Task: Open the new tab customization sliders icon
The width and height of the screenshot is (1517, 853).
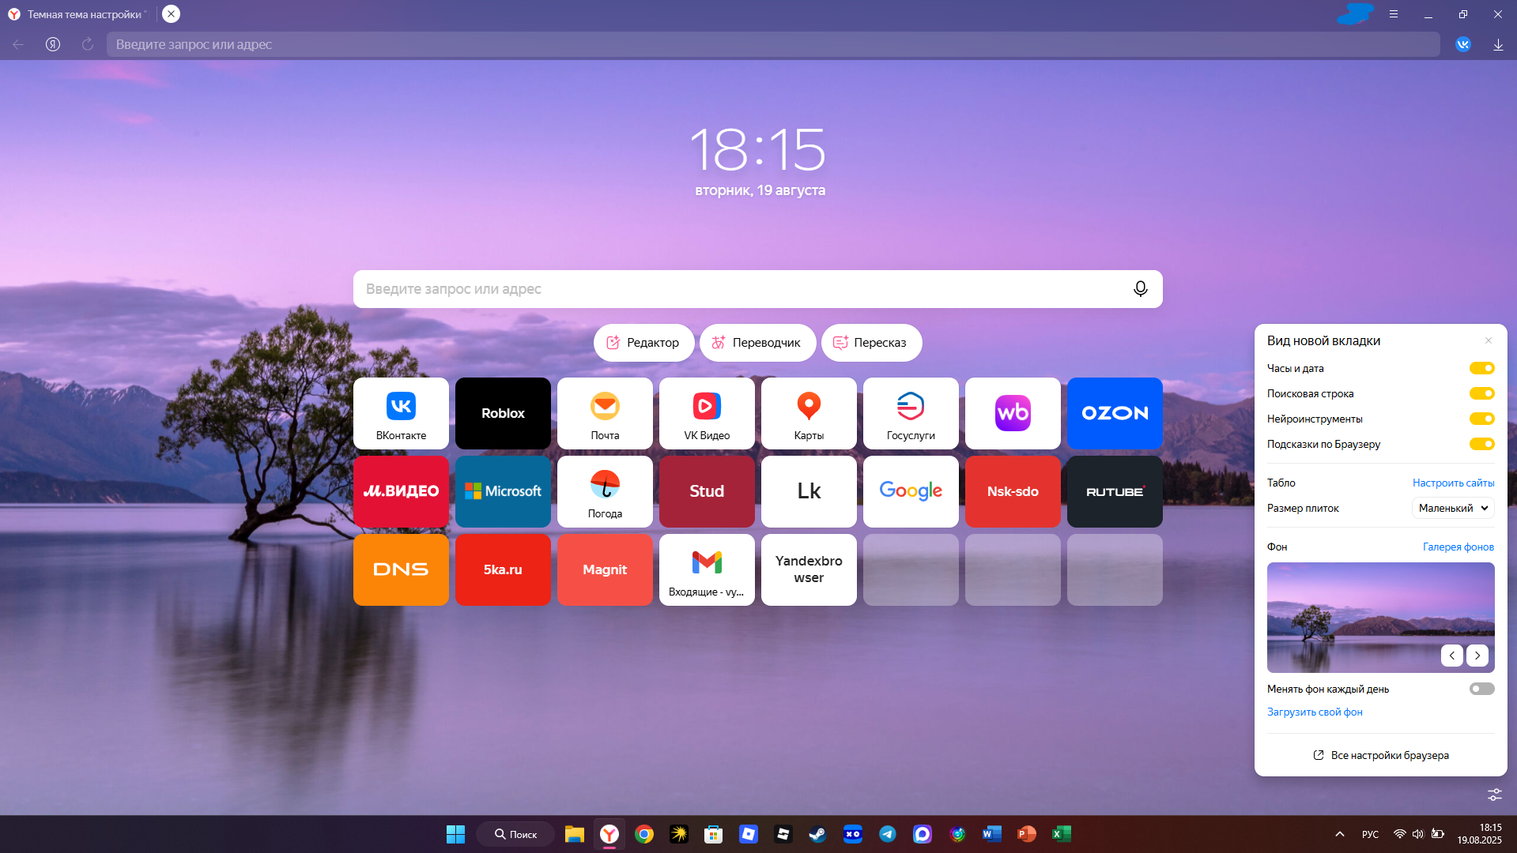Action: click(1494, 795)
